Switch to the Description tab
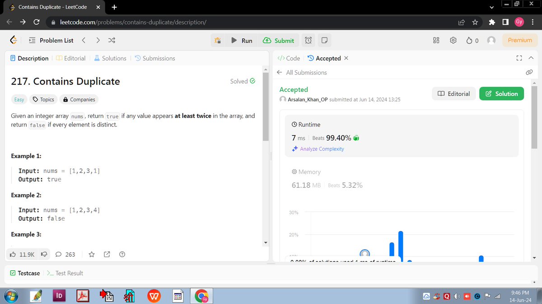Image resolution: width=542 pixels, height=304 pixels. pyautogui.click(x=29, y=58)
